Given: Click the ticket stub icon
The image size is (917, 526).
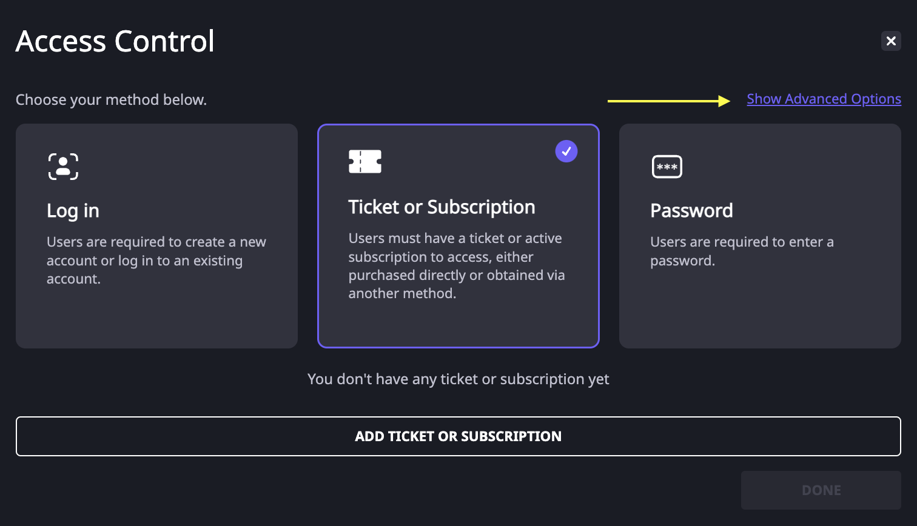Looking at the screenshot, I should [365, 161].
